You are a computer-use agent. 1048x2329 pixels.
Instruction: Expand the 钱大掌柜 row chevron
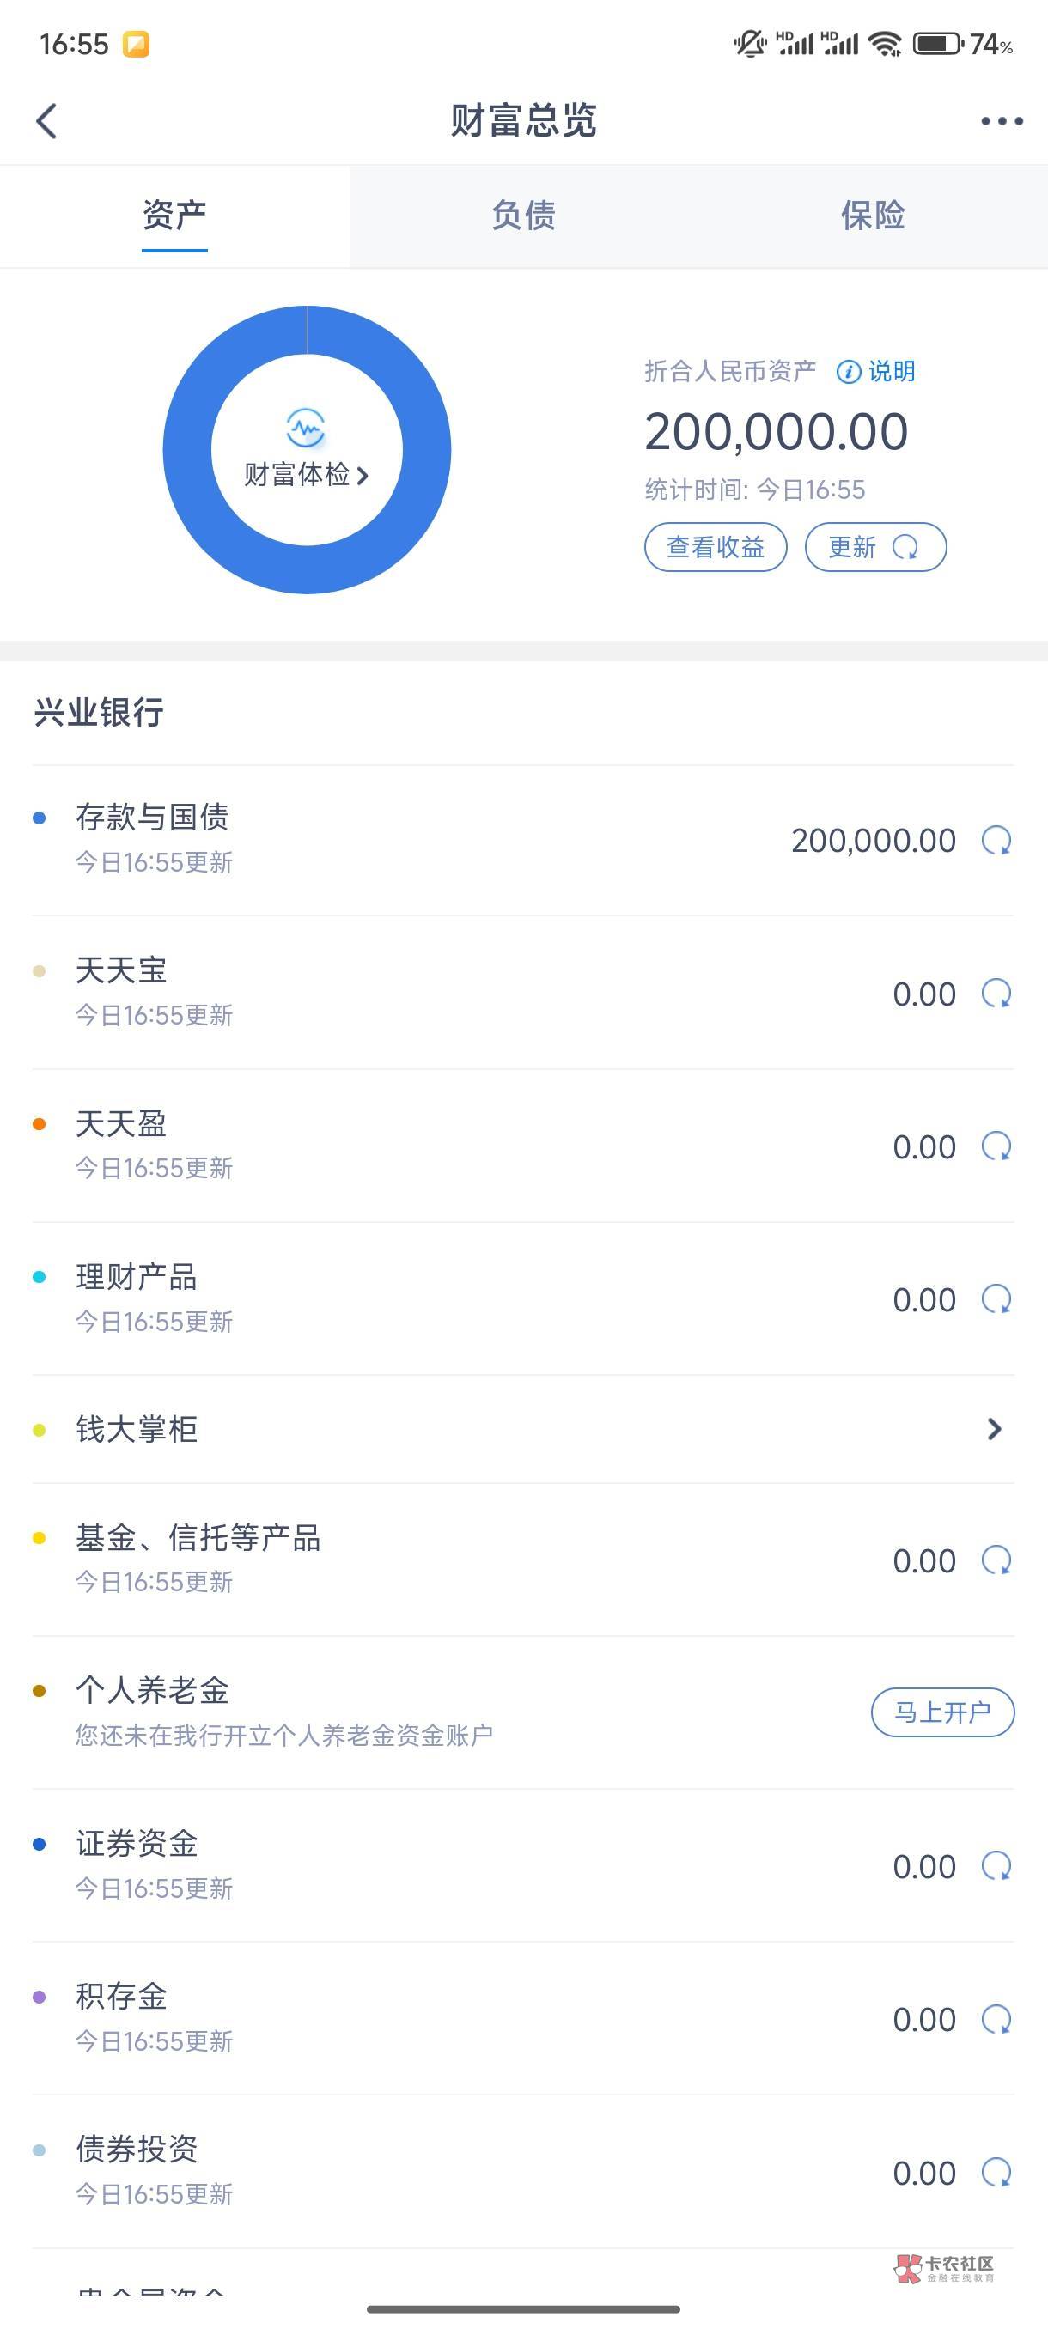click(x=994, y=1428)
